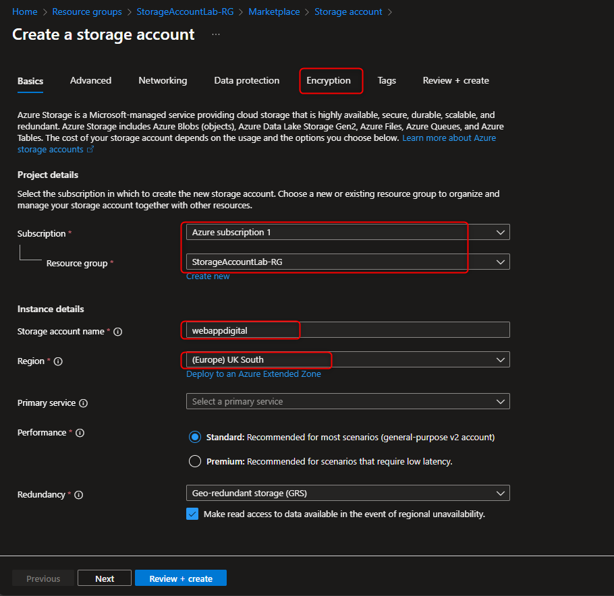
Task: Click the Next button
Action: click(x=104, y=578)
